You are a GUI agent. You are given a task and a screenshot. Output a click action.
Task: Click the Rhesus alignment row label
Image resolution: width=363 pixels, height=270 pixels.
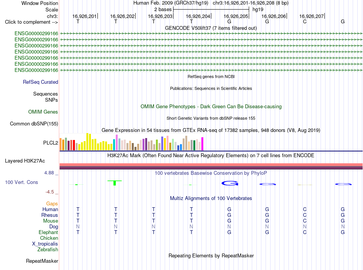pyautogui.click(x=50, y=215)
